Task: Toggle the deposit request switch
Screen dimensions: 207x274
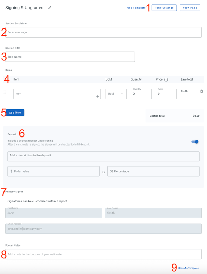Action: [195, 142]
